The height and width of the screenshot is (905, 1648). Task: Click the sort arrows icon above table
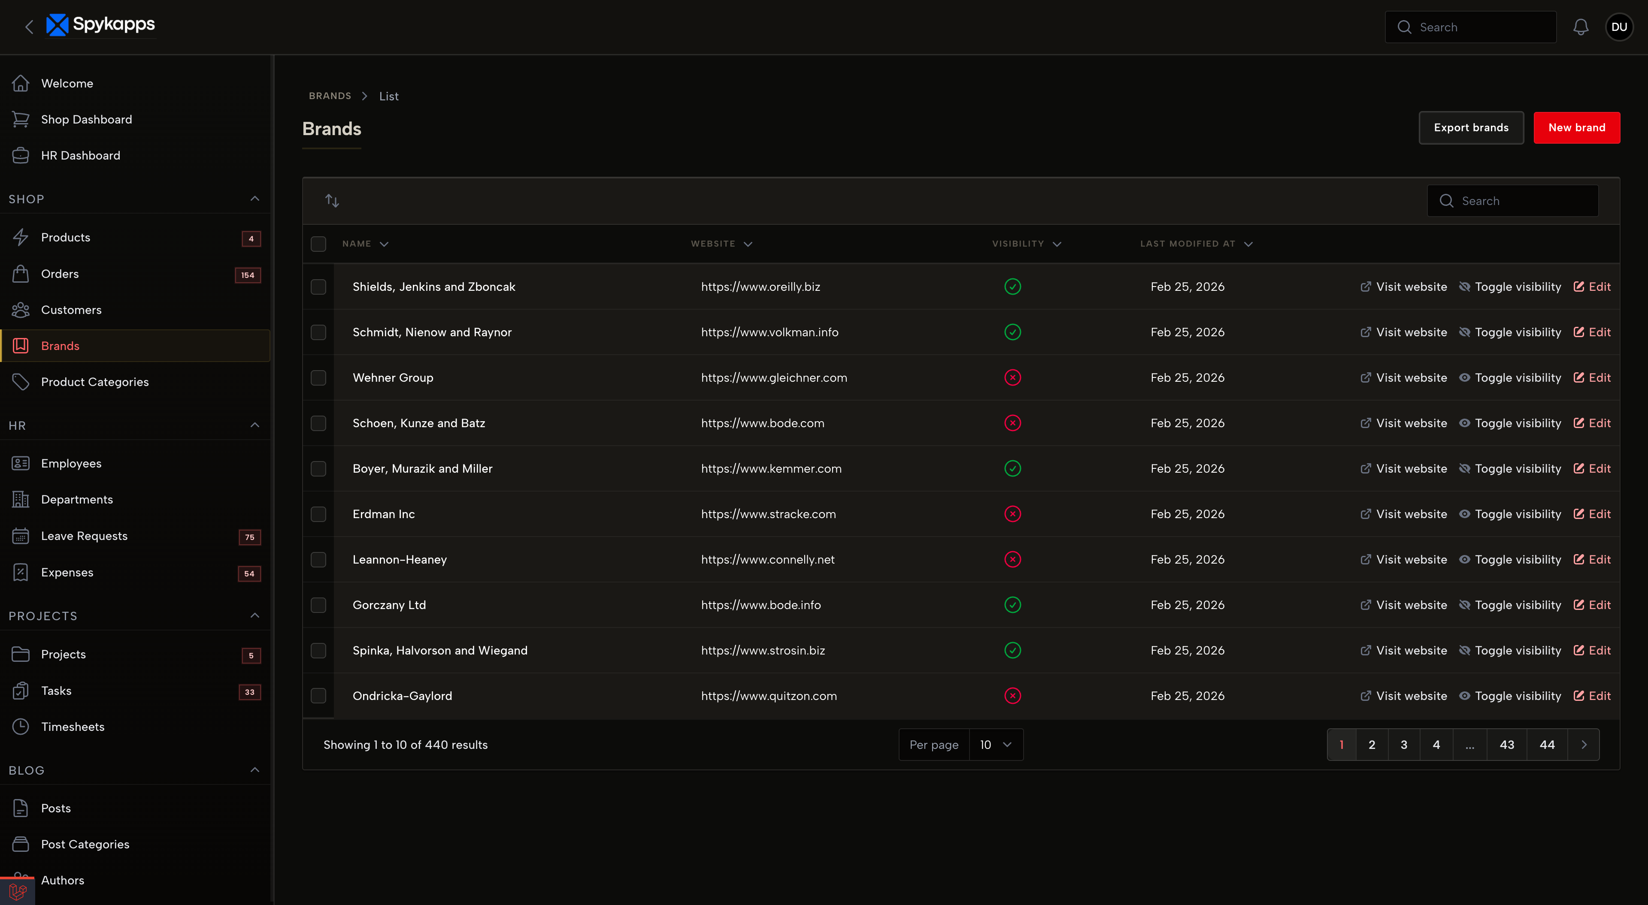pyautogui.click(x=331, y=201)
